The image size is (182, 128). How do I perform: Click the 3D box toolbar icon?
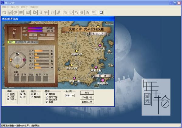coord(65,12)
